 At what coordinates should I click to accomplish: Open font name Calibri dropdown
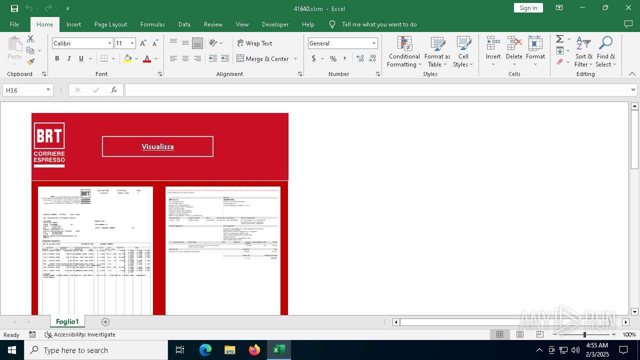coord(109,43)
